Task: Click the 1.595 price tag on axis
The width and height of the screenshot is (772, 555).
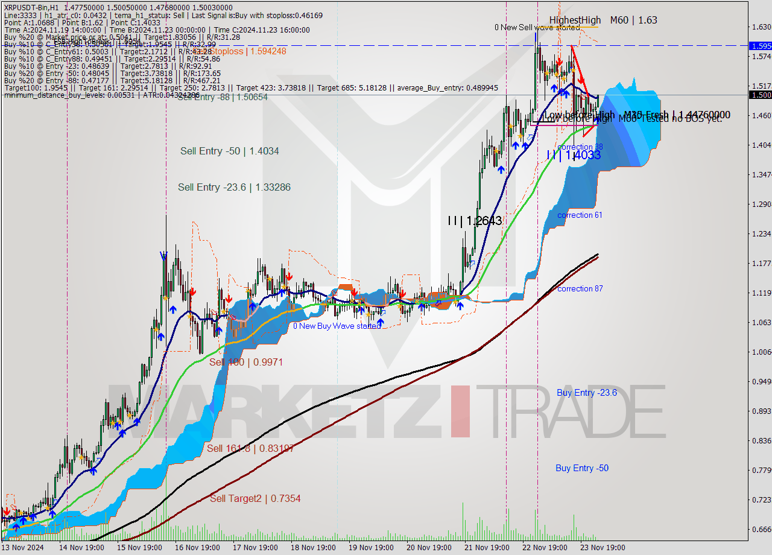Action: 760,46
